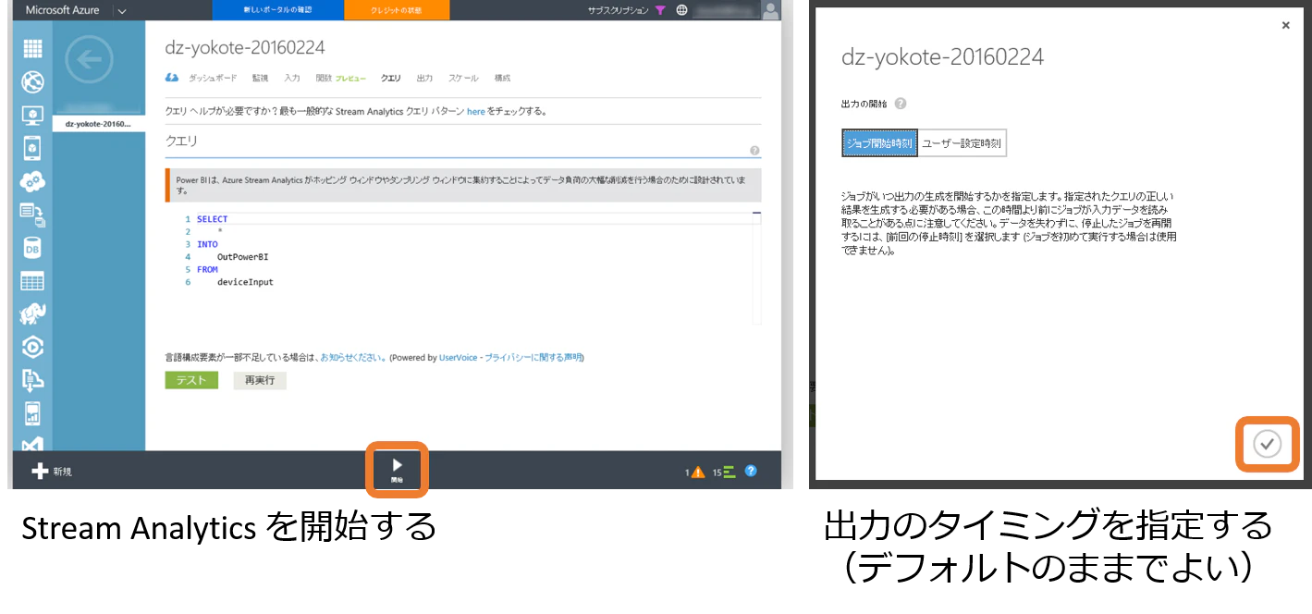Select the ユーザー設定時刻 option
1312x614 pixels.
coord(962,143)
